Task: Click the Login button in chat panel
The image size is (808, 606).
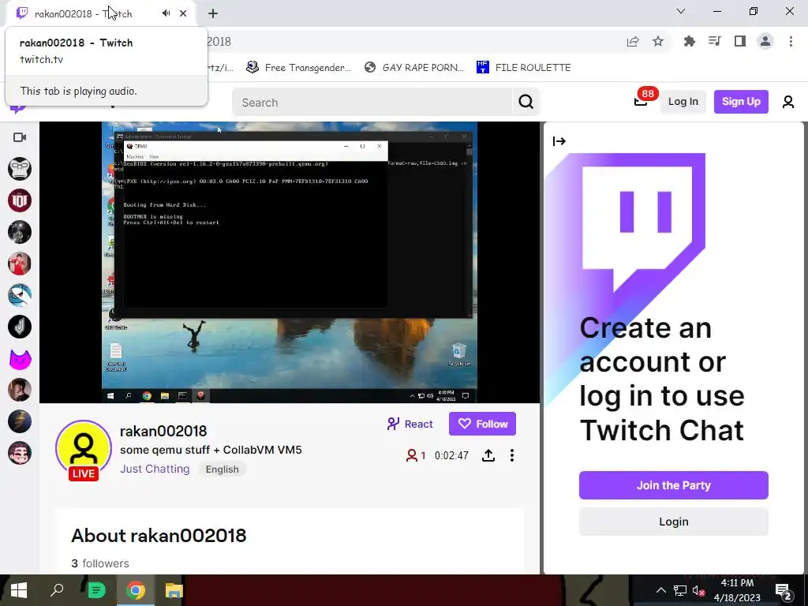Action: 674,522
